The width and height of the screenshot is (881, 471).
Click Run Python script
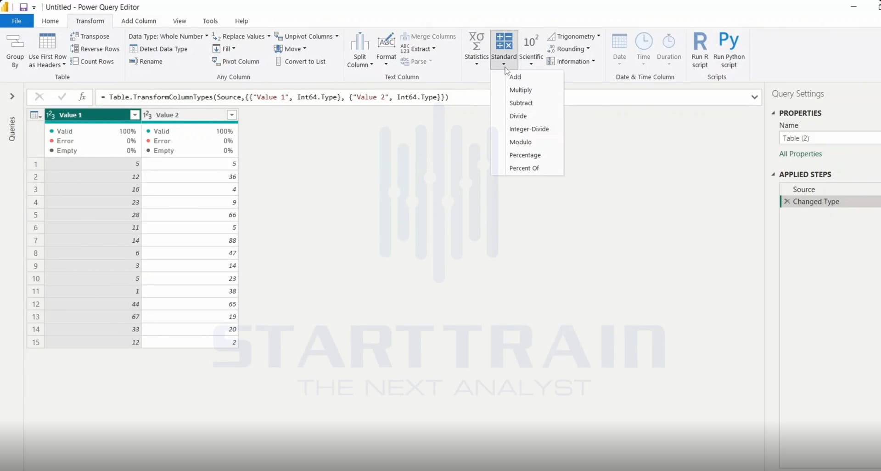click(729, 51)
